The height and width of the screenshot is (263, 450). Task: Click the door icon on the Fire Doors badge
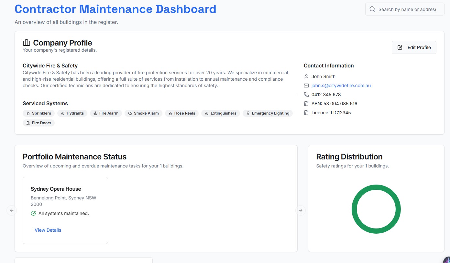coord(28,123)
